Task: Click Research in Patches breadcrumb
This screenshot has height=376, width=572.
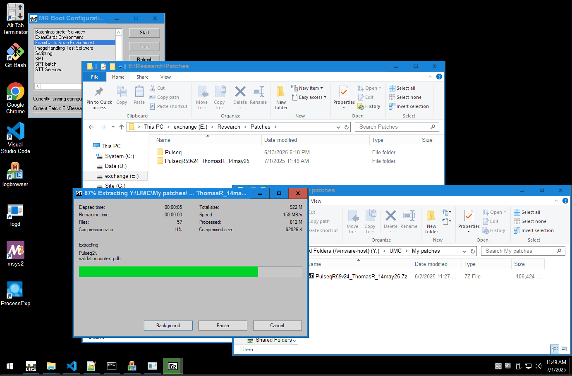Action: pyautogui.click(x=229, y=127)
